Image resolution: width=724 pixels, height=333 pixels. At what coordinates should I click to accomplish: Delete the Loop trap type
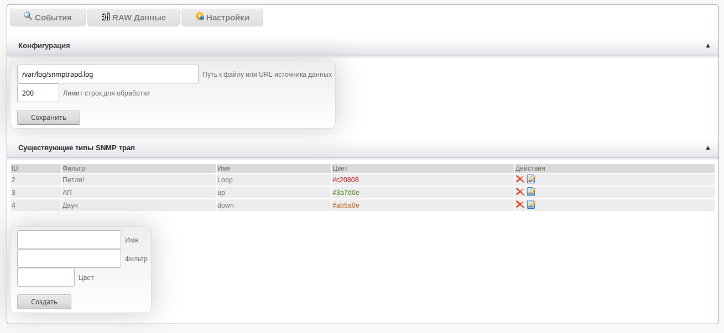[520, 179]
